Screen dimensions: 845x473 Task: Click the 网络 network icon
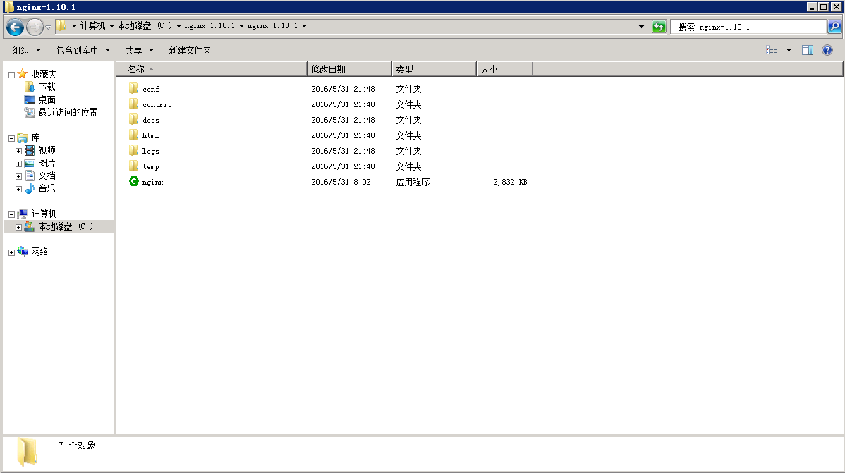point(23,252)
